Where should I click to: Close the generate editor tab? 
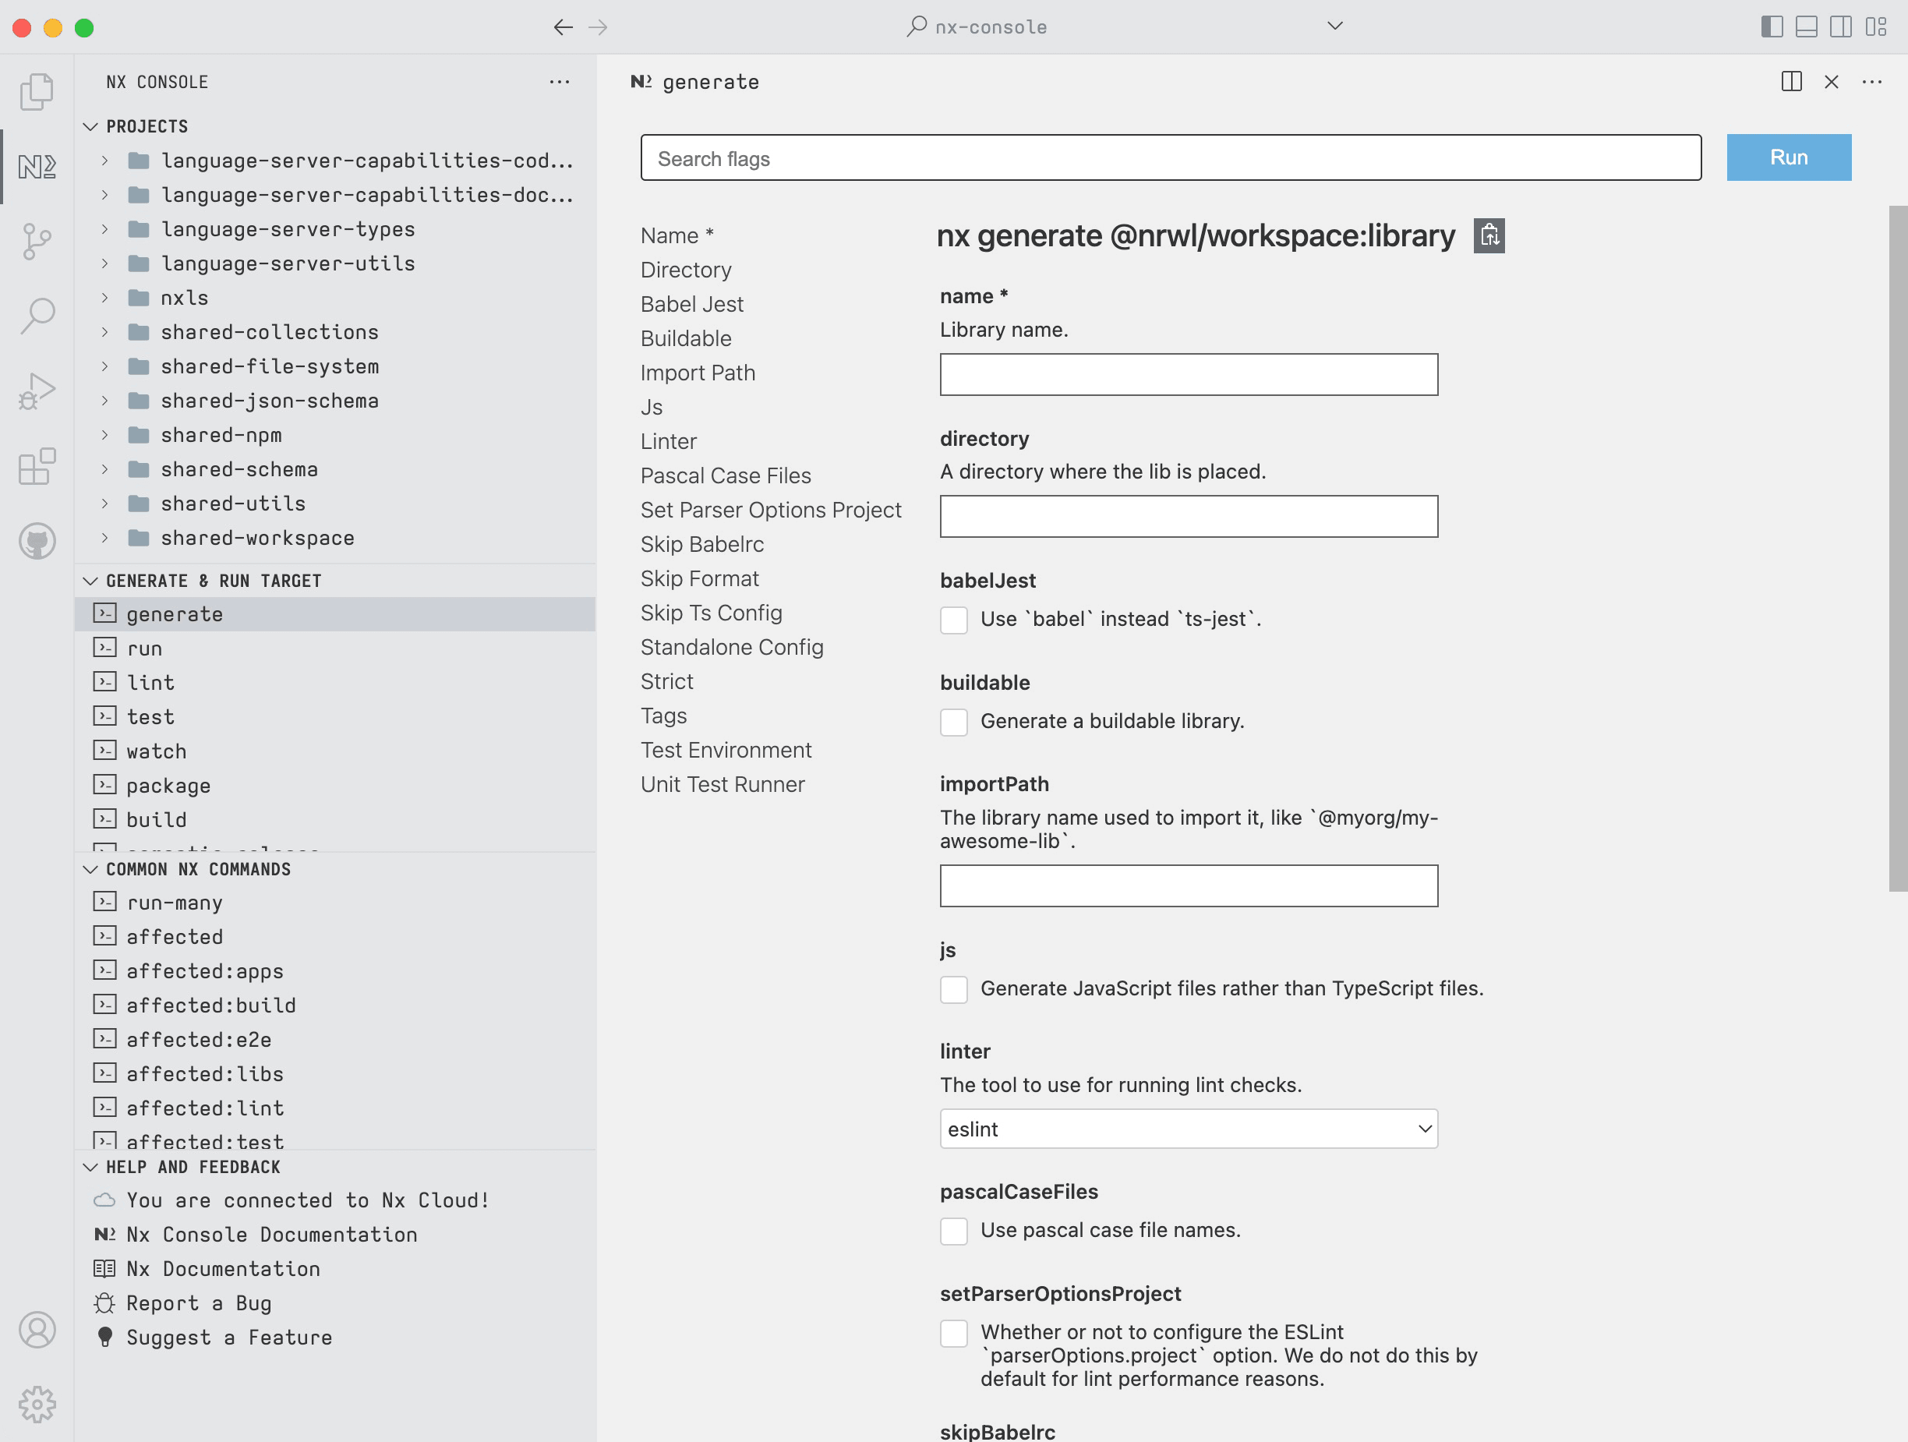click(x=1832, y=82)
